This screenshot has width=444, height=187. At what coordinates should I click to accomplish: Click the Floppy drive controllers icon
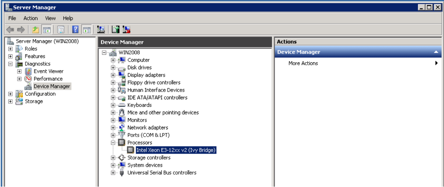tap(122, 83)
